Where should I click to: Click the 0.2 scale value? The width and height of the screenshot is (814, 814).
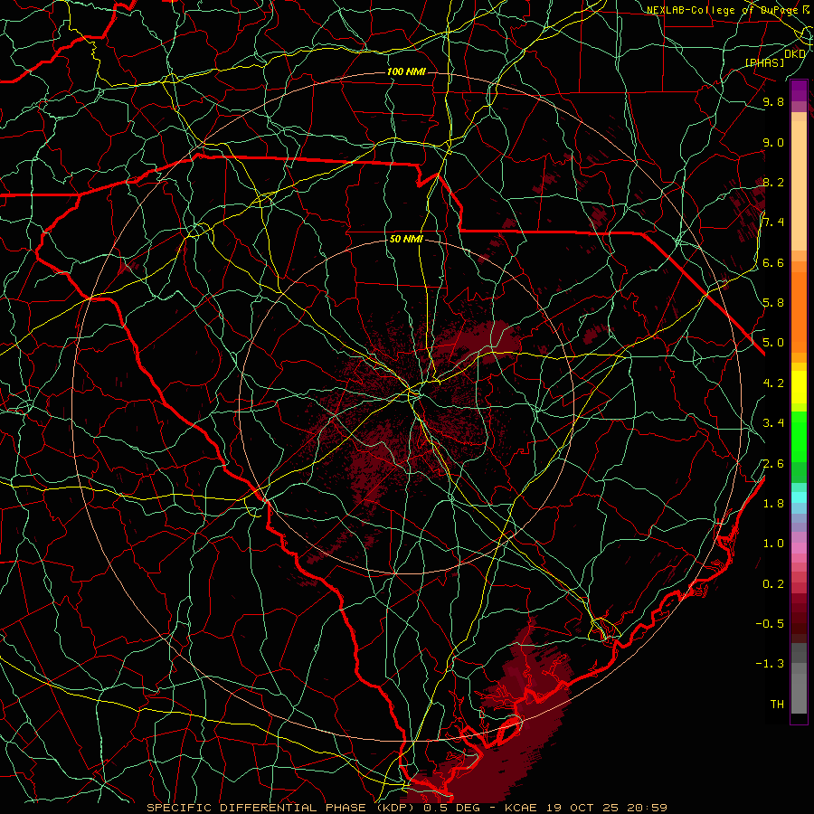(773, 584)
